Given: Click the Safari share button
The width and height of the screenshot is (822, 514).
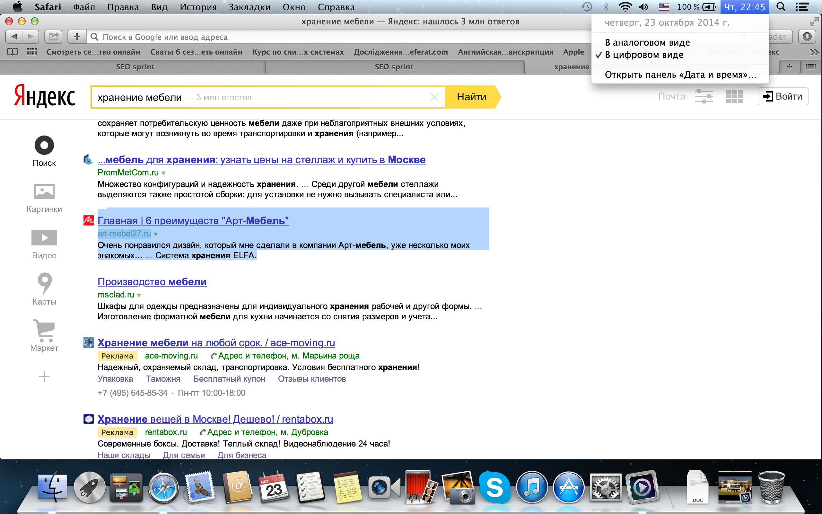Looking at the screenshot, I should point(53,37).
